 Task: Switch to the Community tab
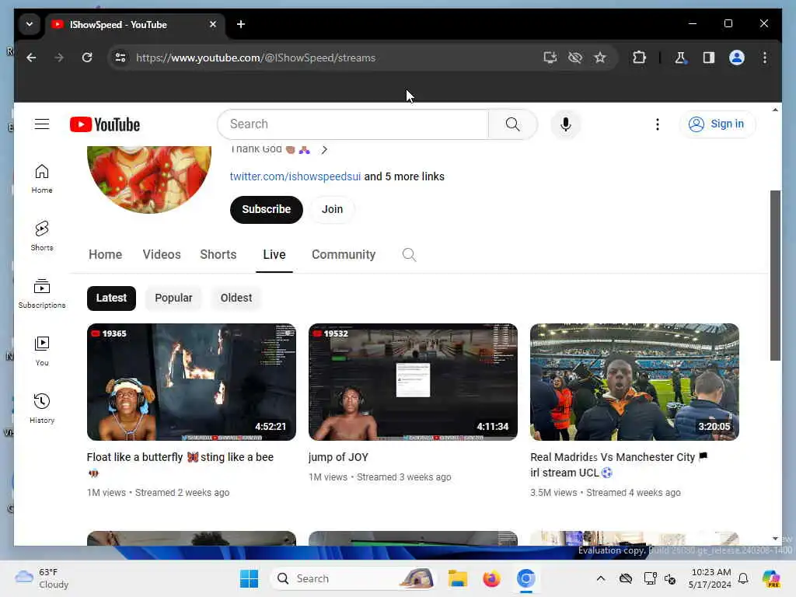click(x=344, y=254)
